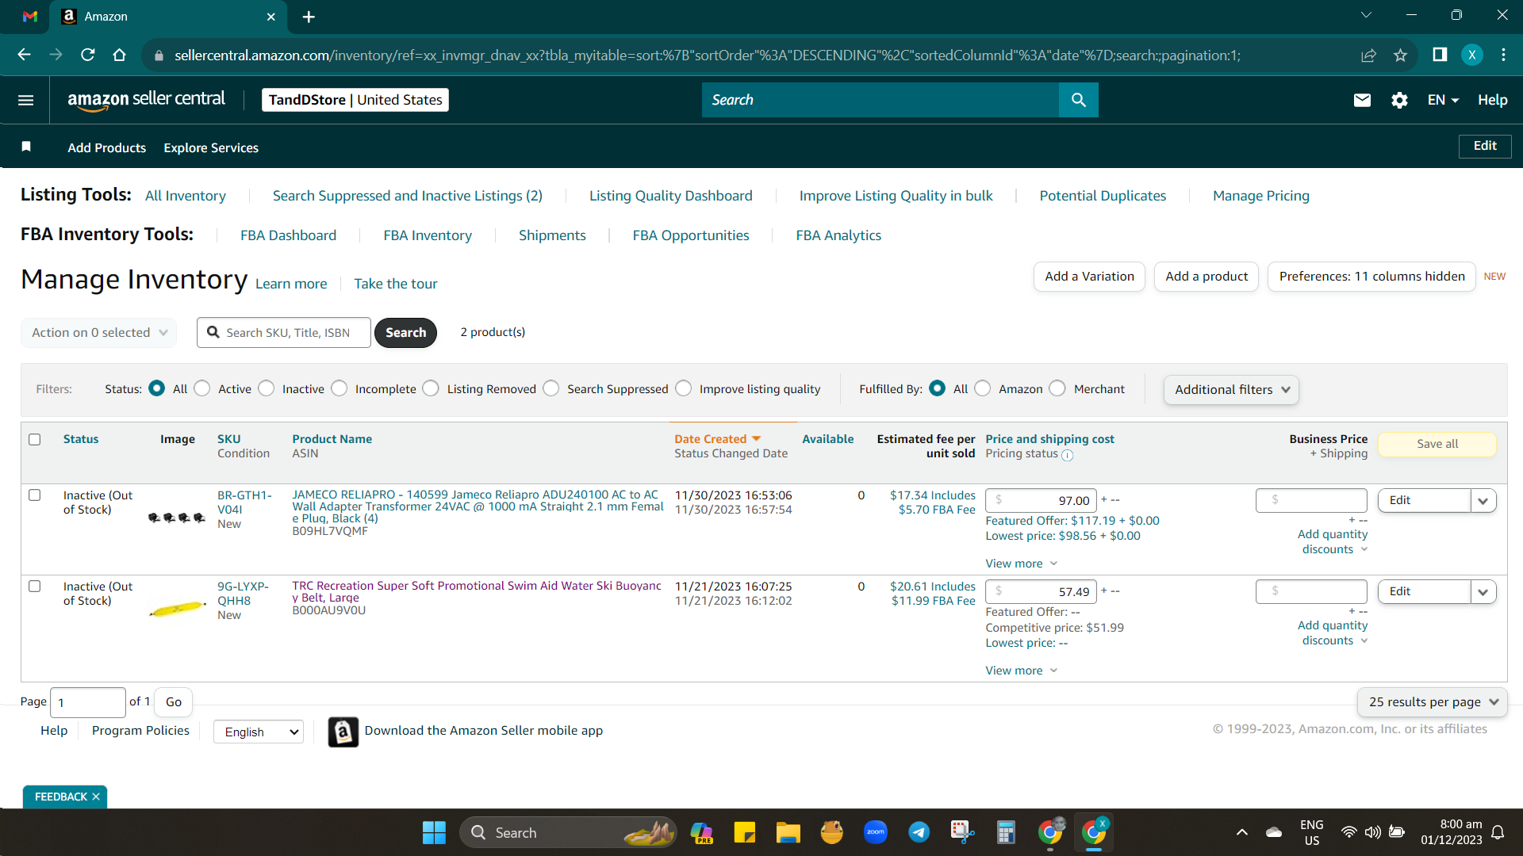
Task: Click the search magnifier button in header
Action: coord(1078,100)
